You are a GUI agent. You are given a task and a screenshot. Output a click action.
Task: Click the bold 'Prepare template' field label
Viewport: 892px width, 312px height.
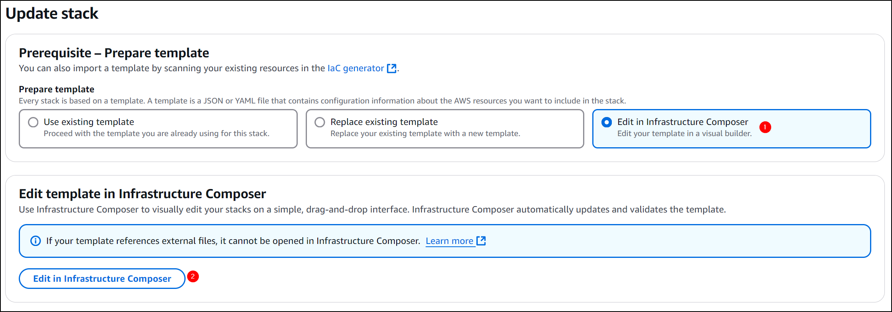coord(57,89)
